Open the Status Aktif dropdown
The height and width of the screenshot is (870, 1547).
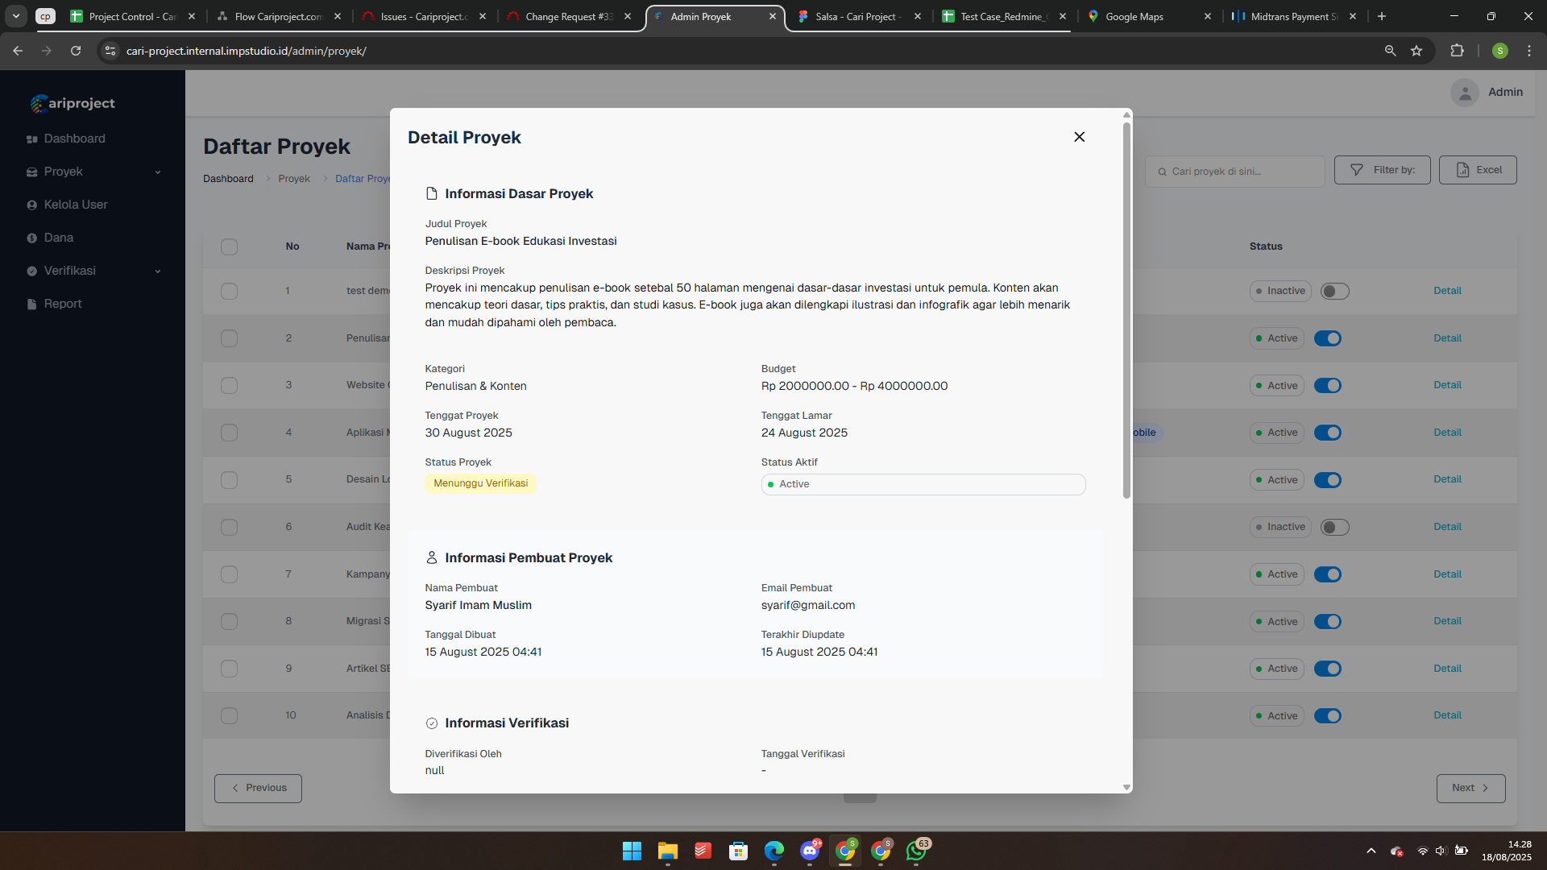(x=923, y=484)
